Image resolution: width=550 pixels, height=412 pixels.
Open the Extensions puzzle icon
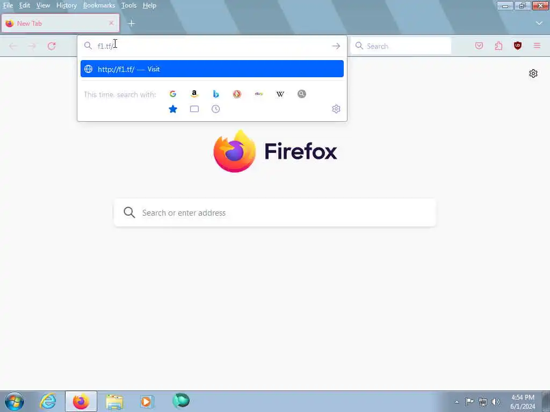[498, 46]
